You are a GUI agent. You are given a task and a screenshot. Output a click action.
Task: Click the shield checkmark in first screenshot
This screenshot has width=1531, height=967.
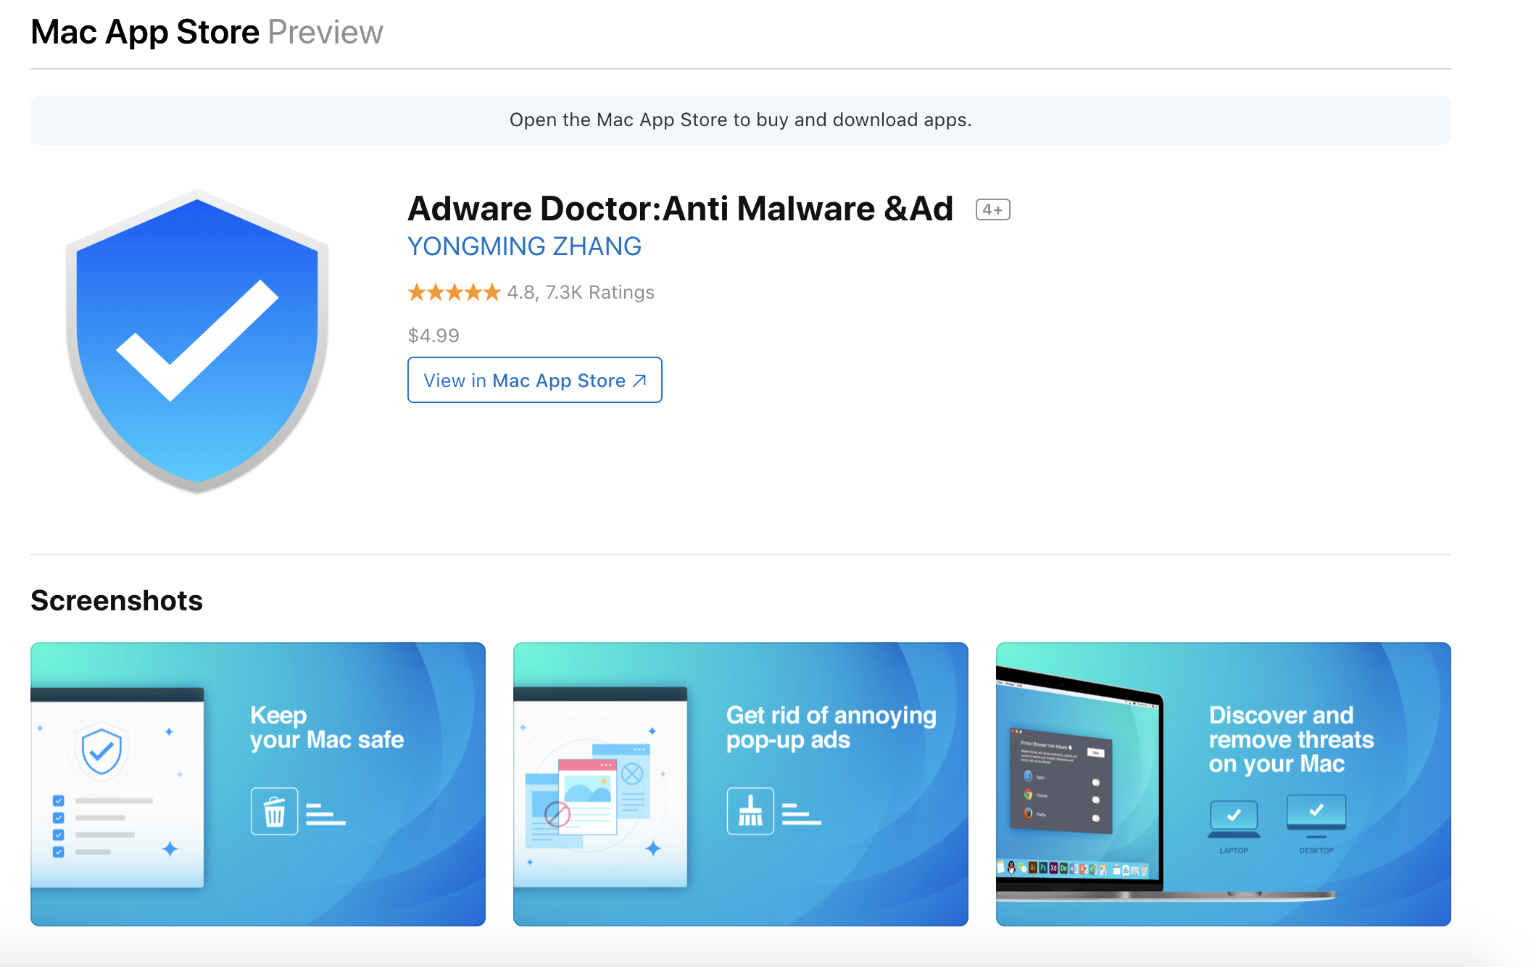tap(101, 751)
